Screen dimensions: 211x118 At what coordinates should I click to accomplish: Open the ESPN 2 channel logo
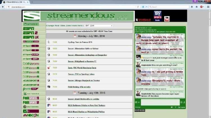pos(30,33)
